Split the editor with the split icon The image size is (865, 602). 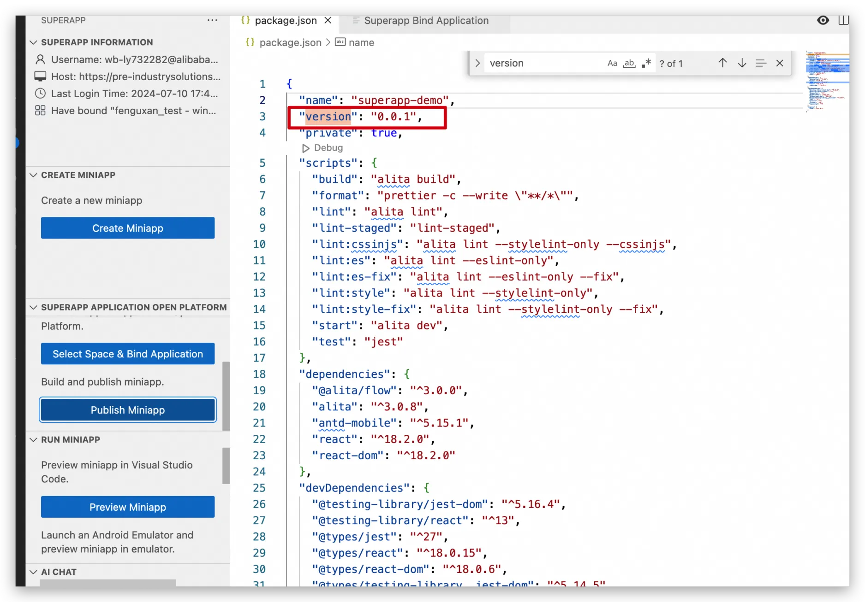coord(843,20)
